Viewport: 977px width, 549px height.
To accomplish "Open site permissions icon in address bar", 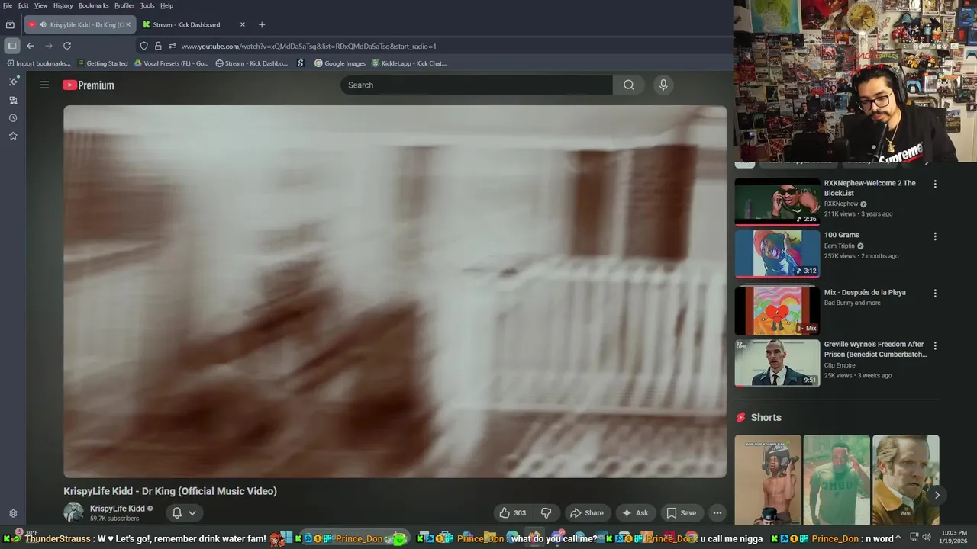I will tap(173, 46).
